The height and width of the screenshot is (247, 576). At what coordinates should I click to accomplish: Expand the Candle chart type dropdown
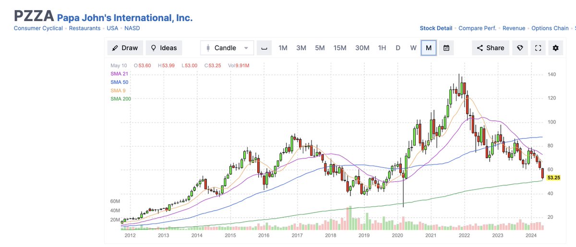click(227, 48)
